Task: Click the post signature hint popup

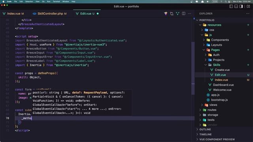Action: click(82, 103)
